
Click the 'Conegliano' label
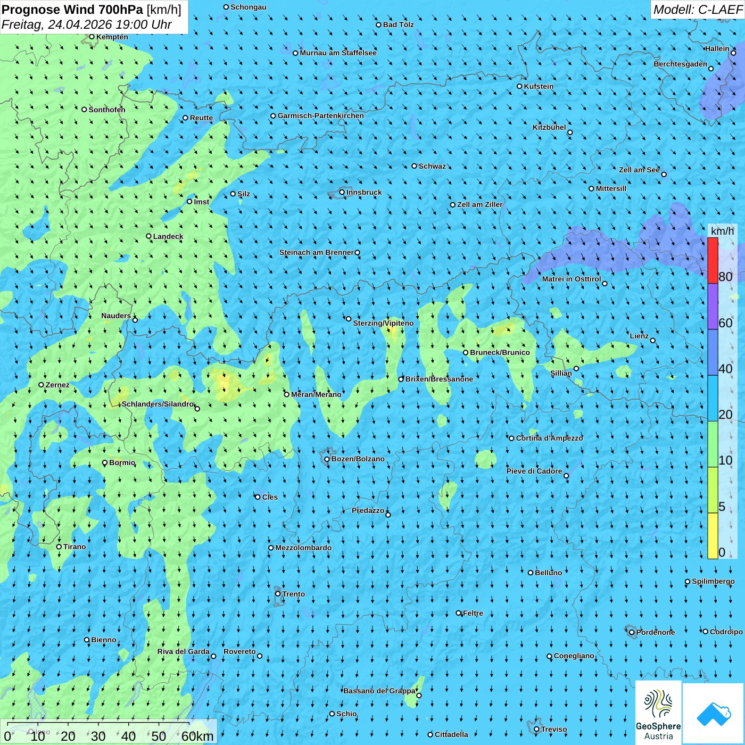tap(574, 656)
